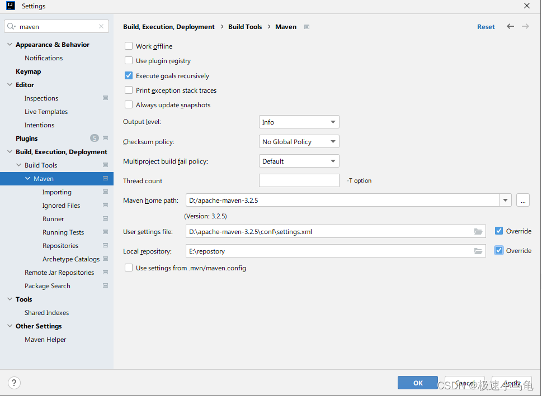This screenshot has width=542, height=396.
Task: Click the Cancel button
Action: (x=465, y=383)
